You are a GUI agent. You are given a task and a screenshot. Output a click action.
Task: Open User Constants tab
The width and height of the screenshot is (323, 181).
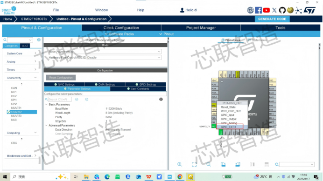(x=138, y=89)
